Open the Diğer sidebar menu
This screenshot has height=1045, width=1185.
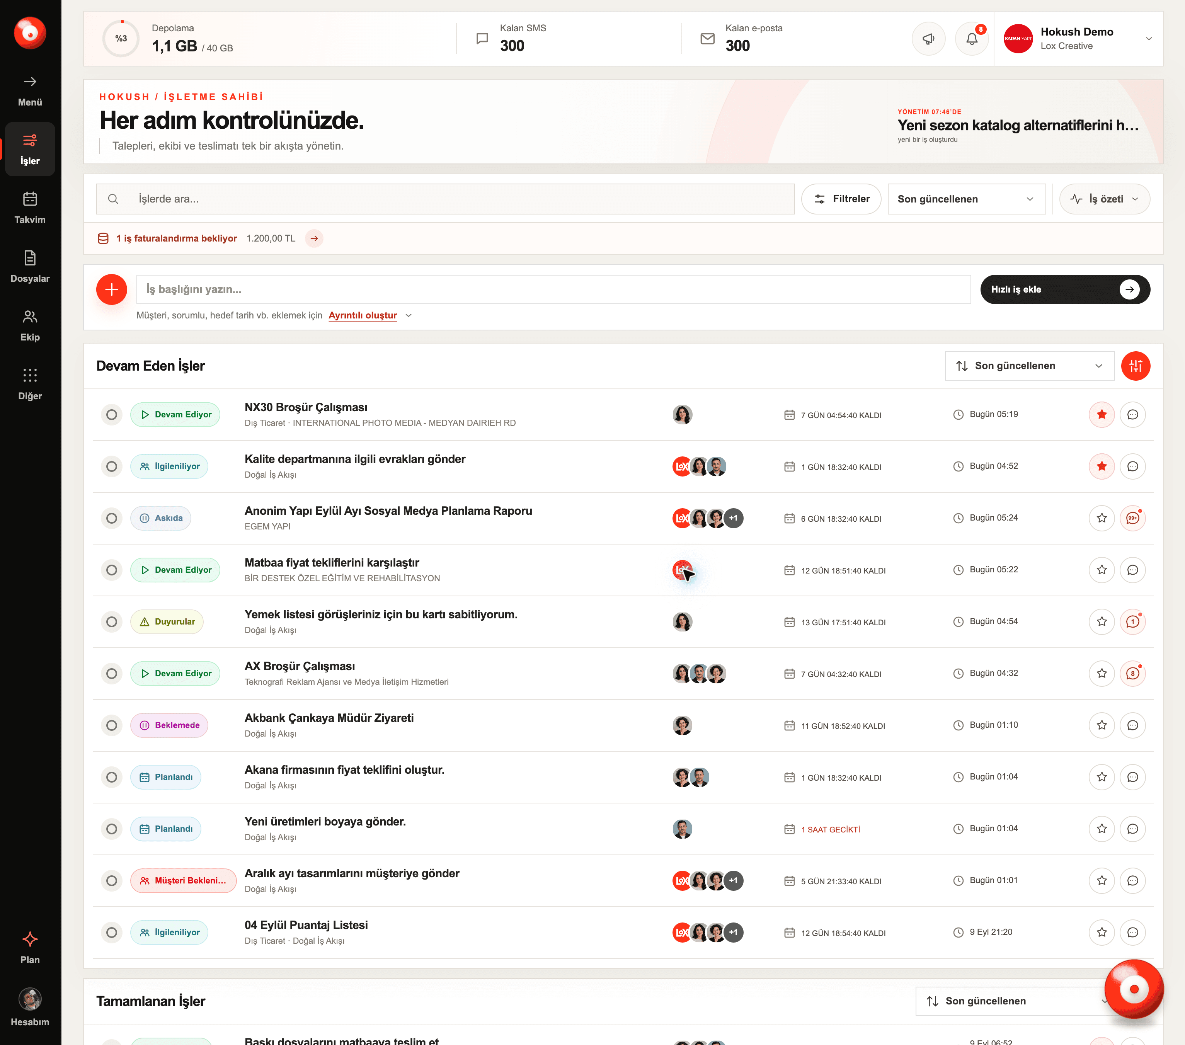click(30, 384)
